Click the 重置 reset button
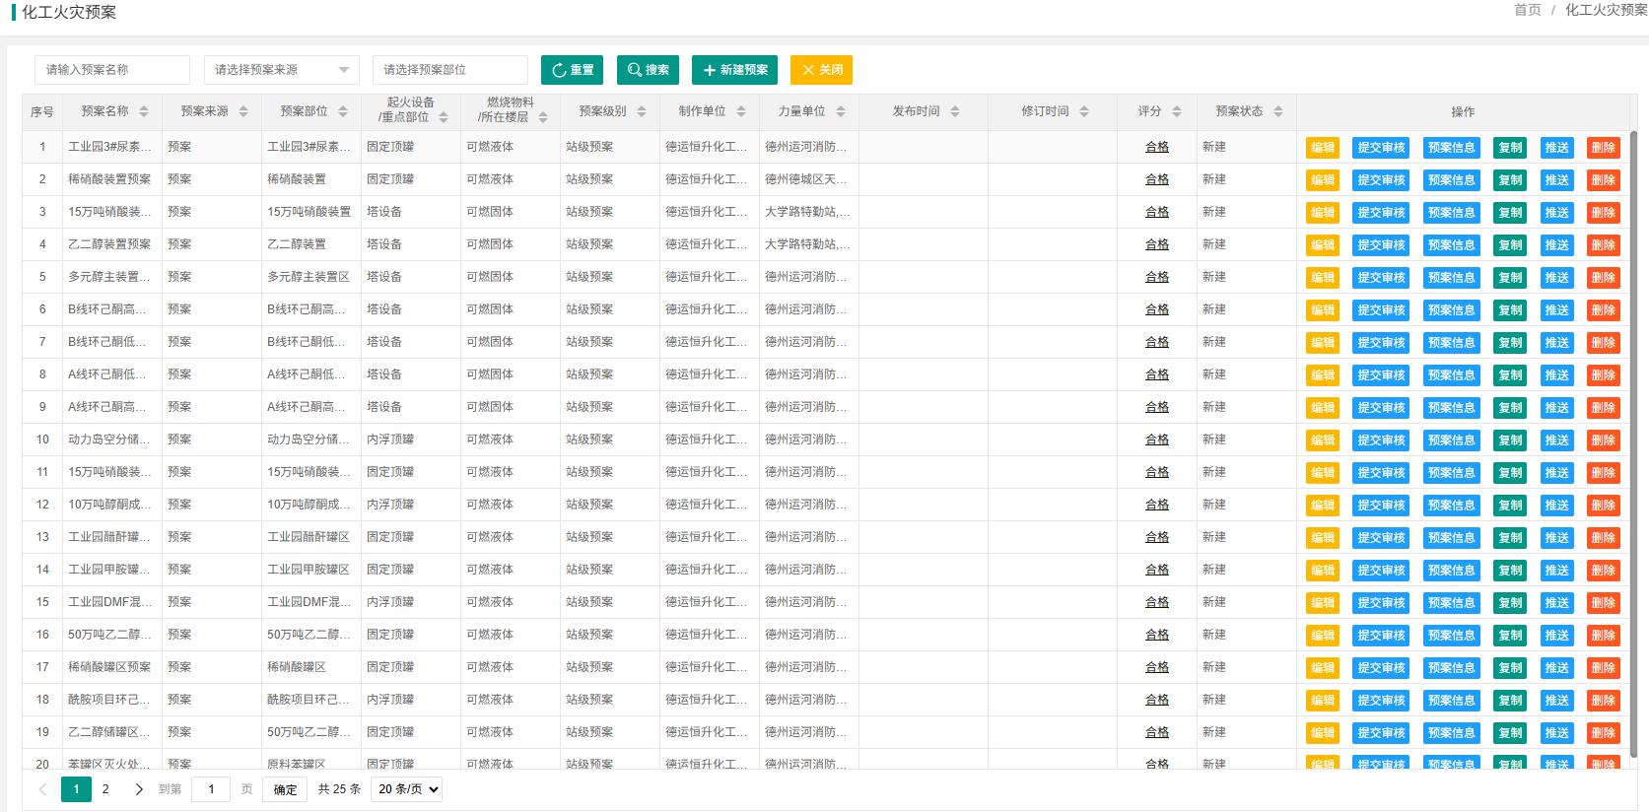Viewport: 1649px width, 812px height. (572, 70)
